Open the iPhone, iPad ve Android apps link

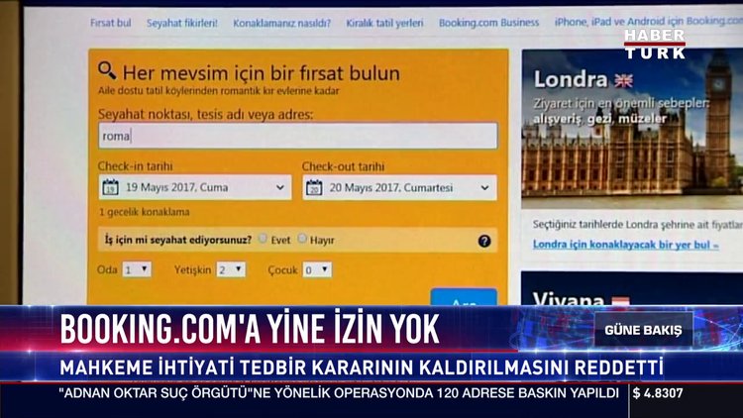649,22
